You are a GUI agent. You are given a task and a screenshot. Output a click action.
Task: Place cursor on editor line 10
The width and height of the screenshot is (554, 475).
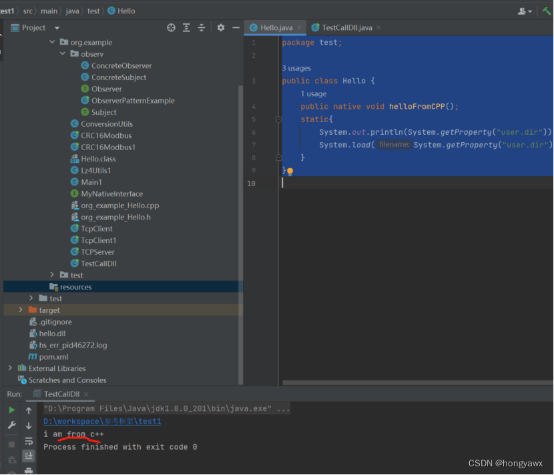[417, 183]
